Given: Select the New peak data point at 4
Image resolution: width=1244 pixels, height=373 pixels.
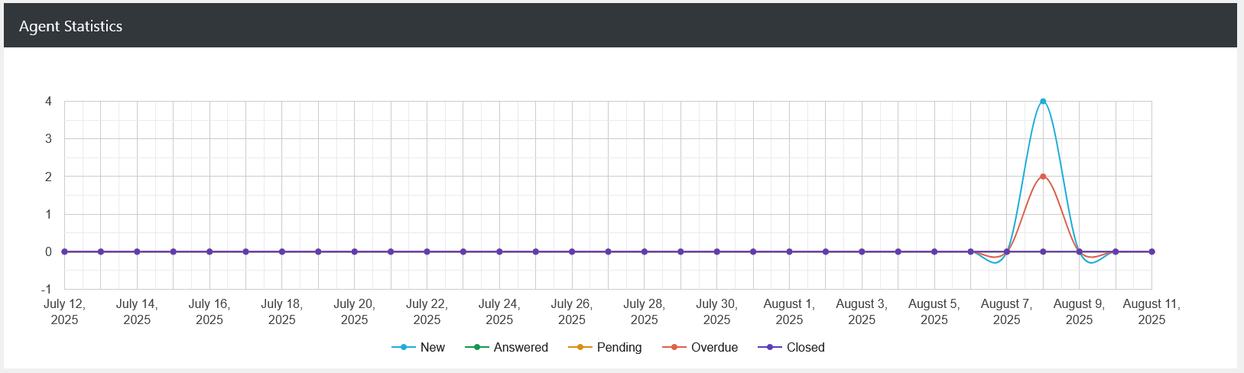Looking at the screenshot, I should click(1043, 101).
